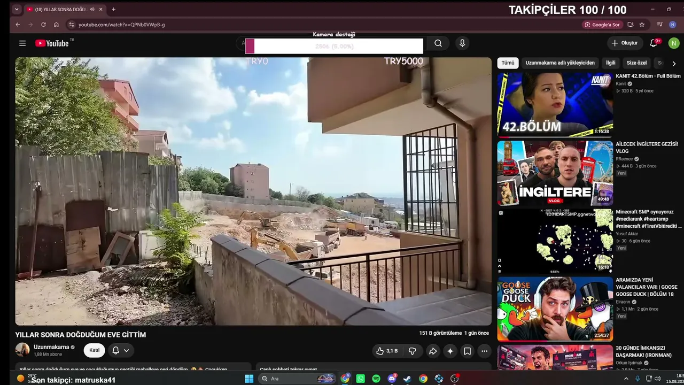Open the account avatar menu on YouTube
The width and height of the screenshot is (684, 385).
click(x=674, y=43)
